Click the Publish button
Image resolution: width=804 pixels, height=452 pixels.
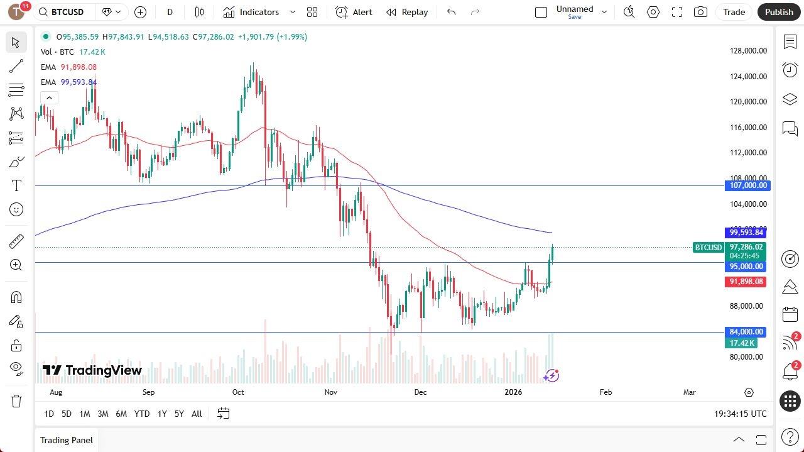coord(779,12)
